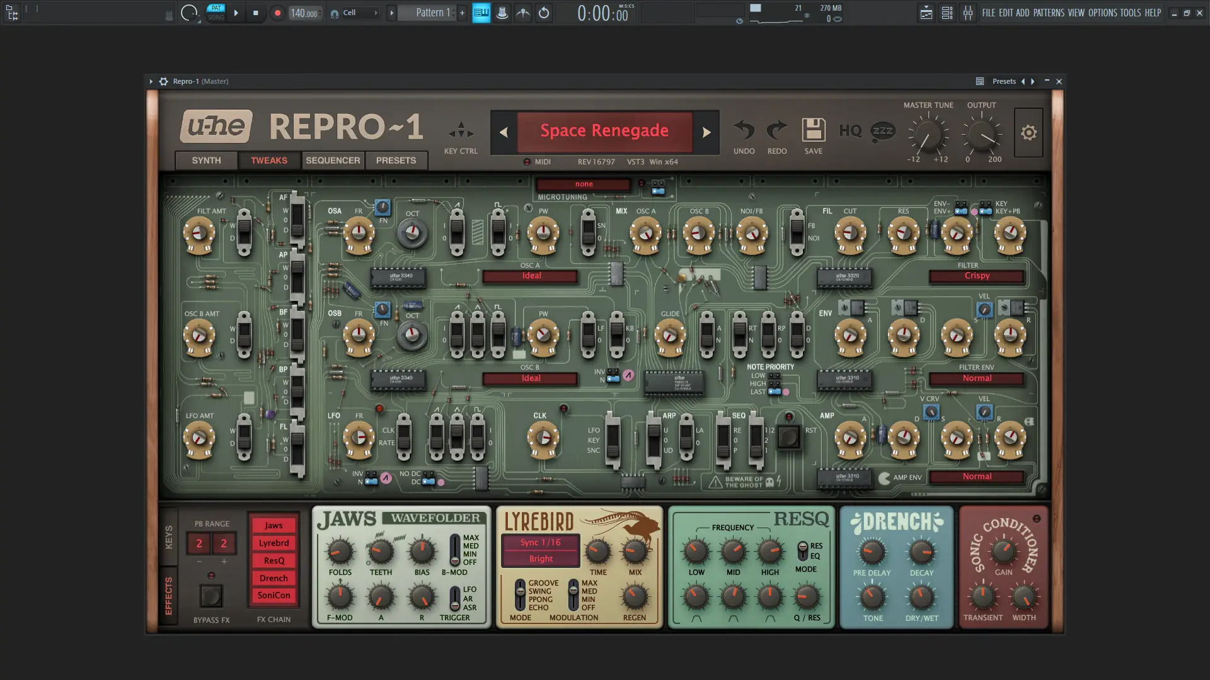The width and height of the screenshot is (1210, 680).
Task: Open the FL Studio mixer icon
Action: point(967,13)
